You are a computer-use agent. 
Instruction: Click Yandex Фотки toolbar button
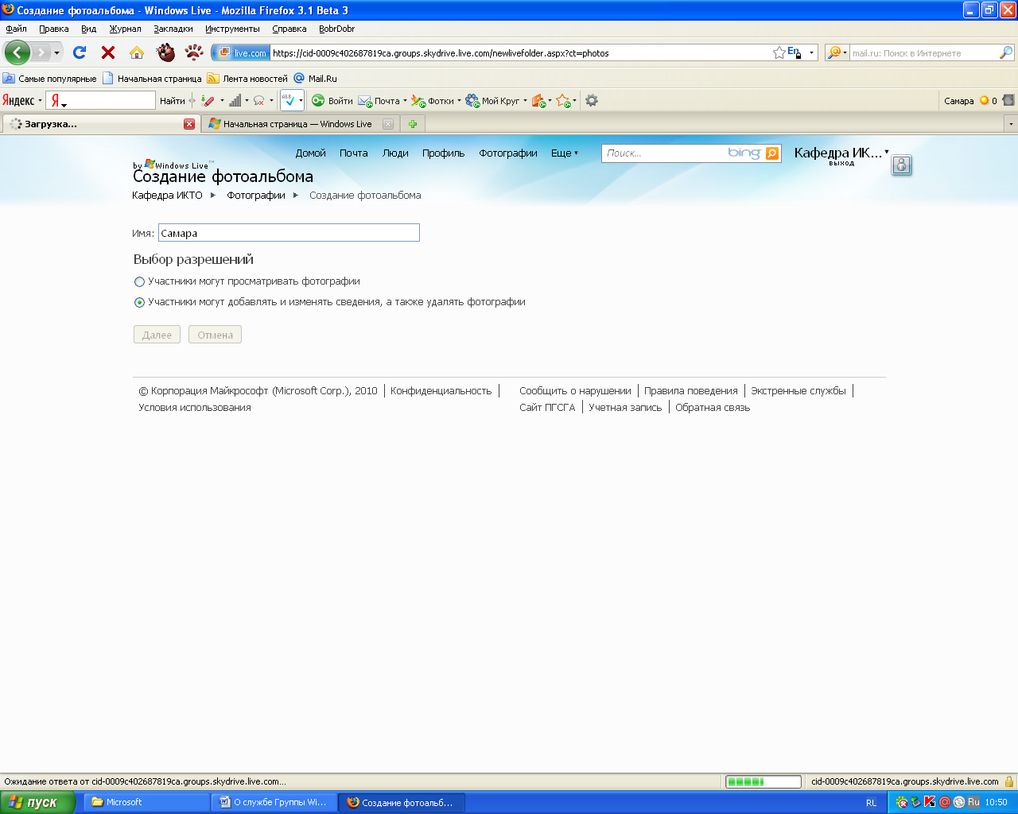(x=433, y=101)
